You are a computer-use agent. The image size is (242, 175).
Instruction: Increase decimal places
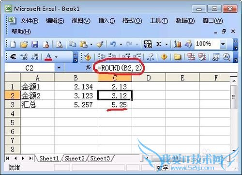click(x=24, y=57)
